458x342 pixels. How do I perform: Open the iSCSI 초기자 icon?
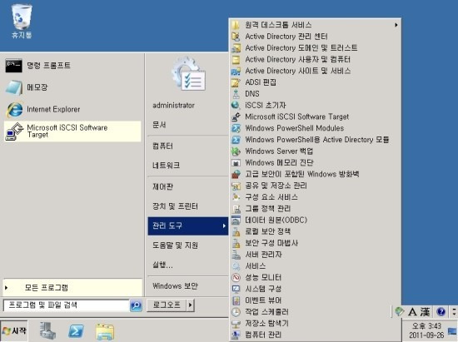[236, 106]
